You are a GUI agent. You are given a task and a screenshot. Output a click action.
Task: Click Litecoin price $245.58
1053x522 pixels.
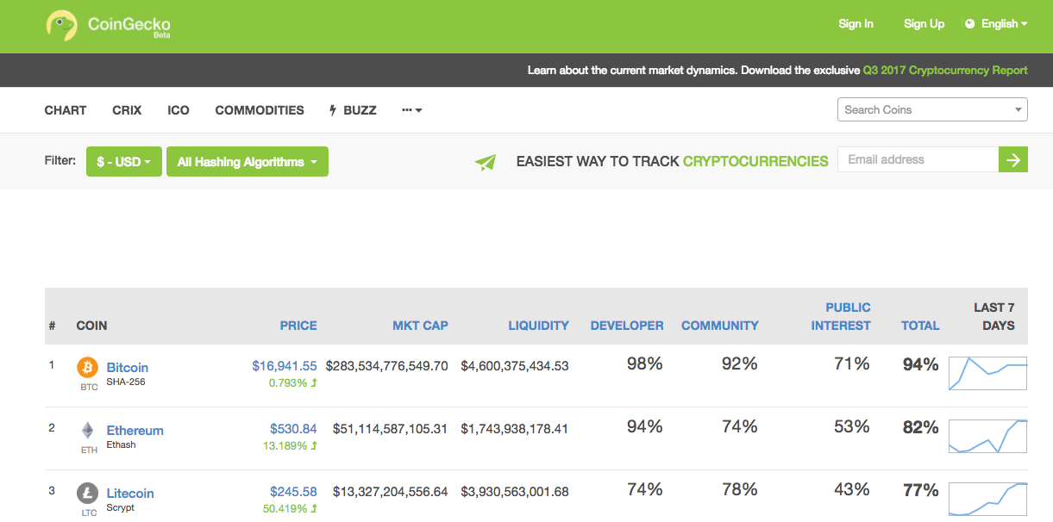tap(293, 491)
